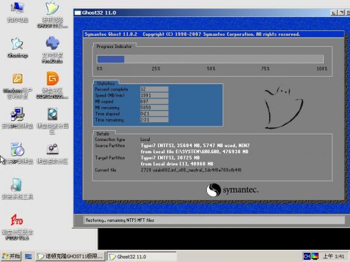Click the CH language indicator in tray
Image resolution: width=350 pixels, height=262 pixels.
pyautogui.click(x=307, y=256)
